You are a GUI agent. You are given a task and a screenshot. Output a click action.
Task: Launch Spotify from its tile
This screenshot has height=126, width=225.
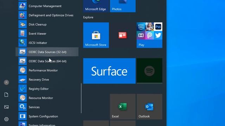pos(149,70)
